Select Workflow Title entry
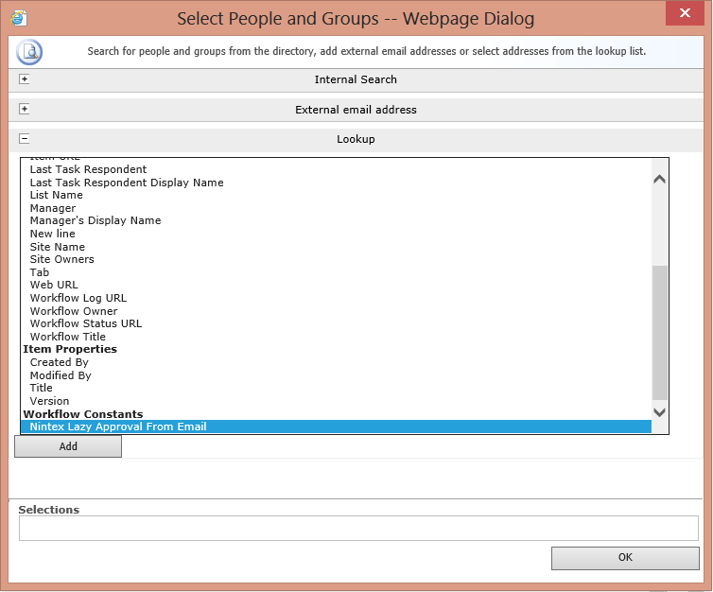The width and height of the screenshot is (713, 592). tap(68, 337)
